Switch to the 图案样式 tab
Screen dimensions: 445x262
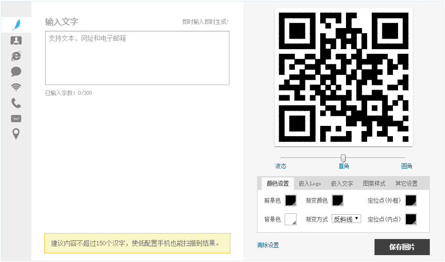pyautogui.click(x=374, y=183)
